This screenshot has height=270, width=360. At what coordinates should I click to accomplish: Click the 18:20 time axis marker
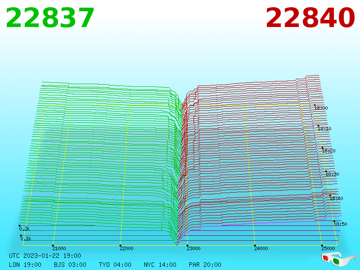tap(329, 151)
